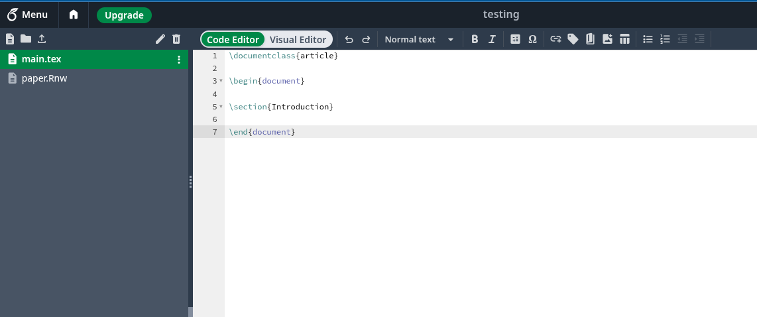Click the Rename pencil icon
This screenshot has width=757, height=317.
160,39
